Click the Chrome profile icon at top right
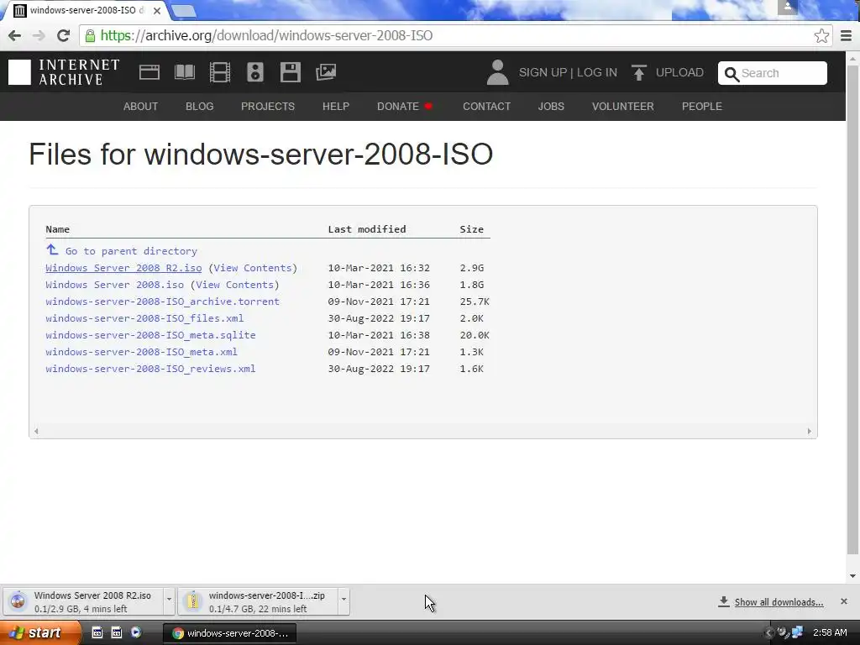Image resolution: width=860 pixels, height=645 pixels. tap(788, 7)
